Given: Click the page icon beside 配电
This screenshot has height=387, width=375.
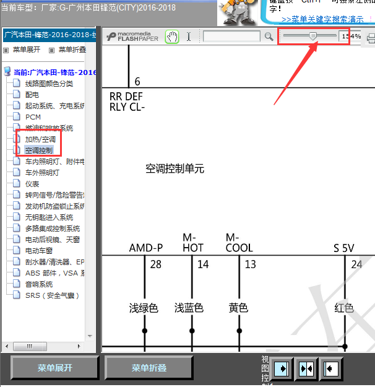Looking at the screenshot, I should [x=17, y=94].
